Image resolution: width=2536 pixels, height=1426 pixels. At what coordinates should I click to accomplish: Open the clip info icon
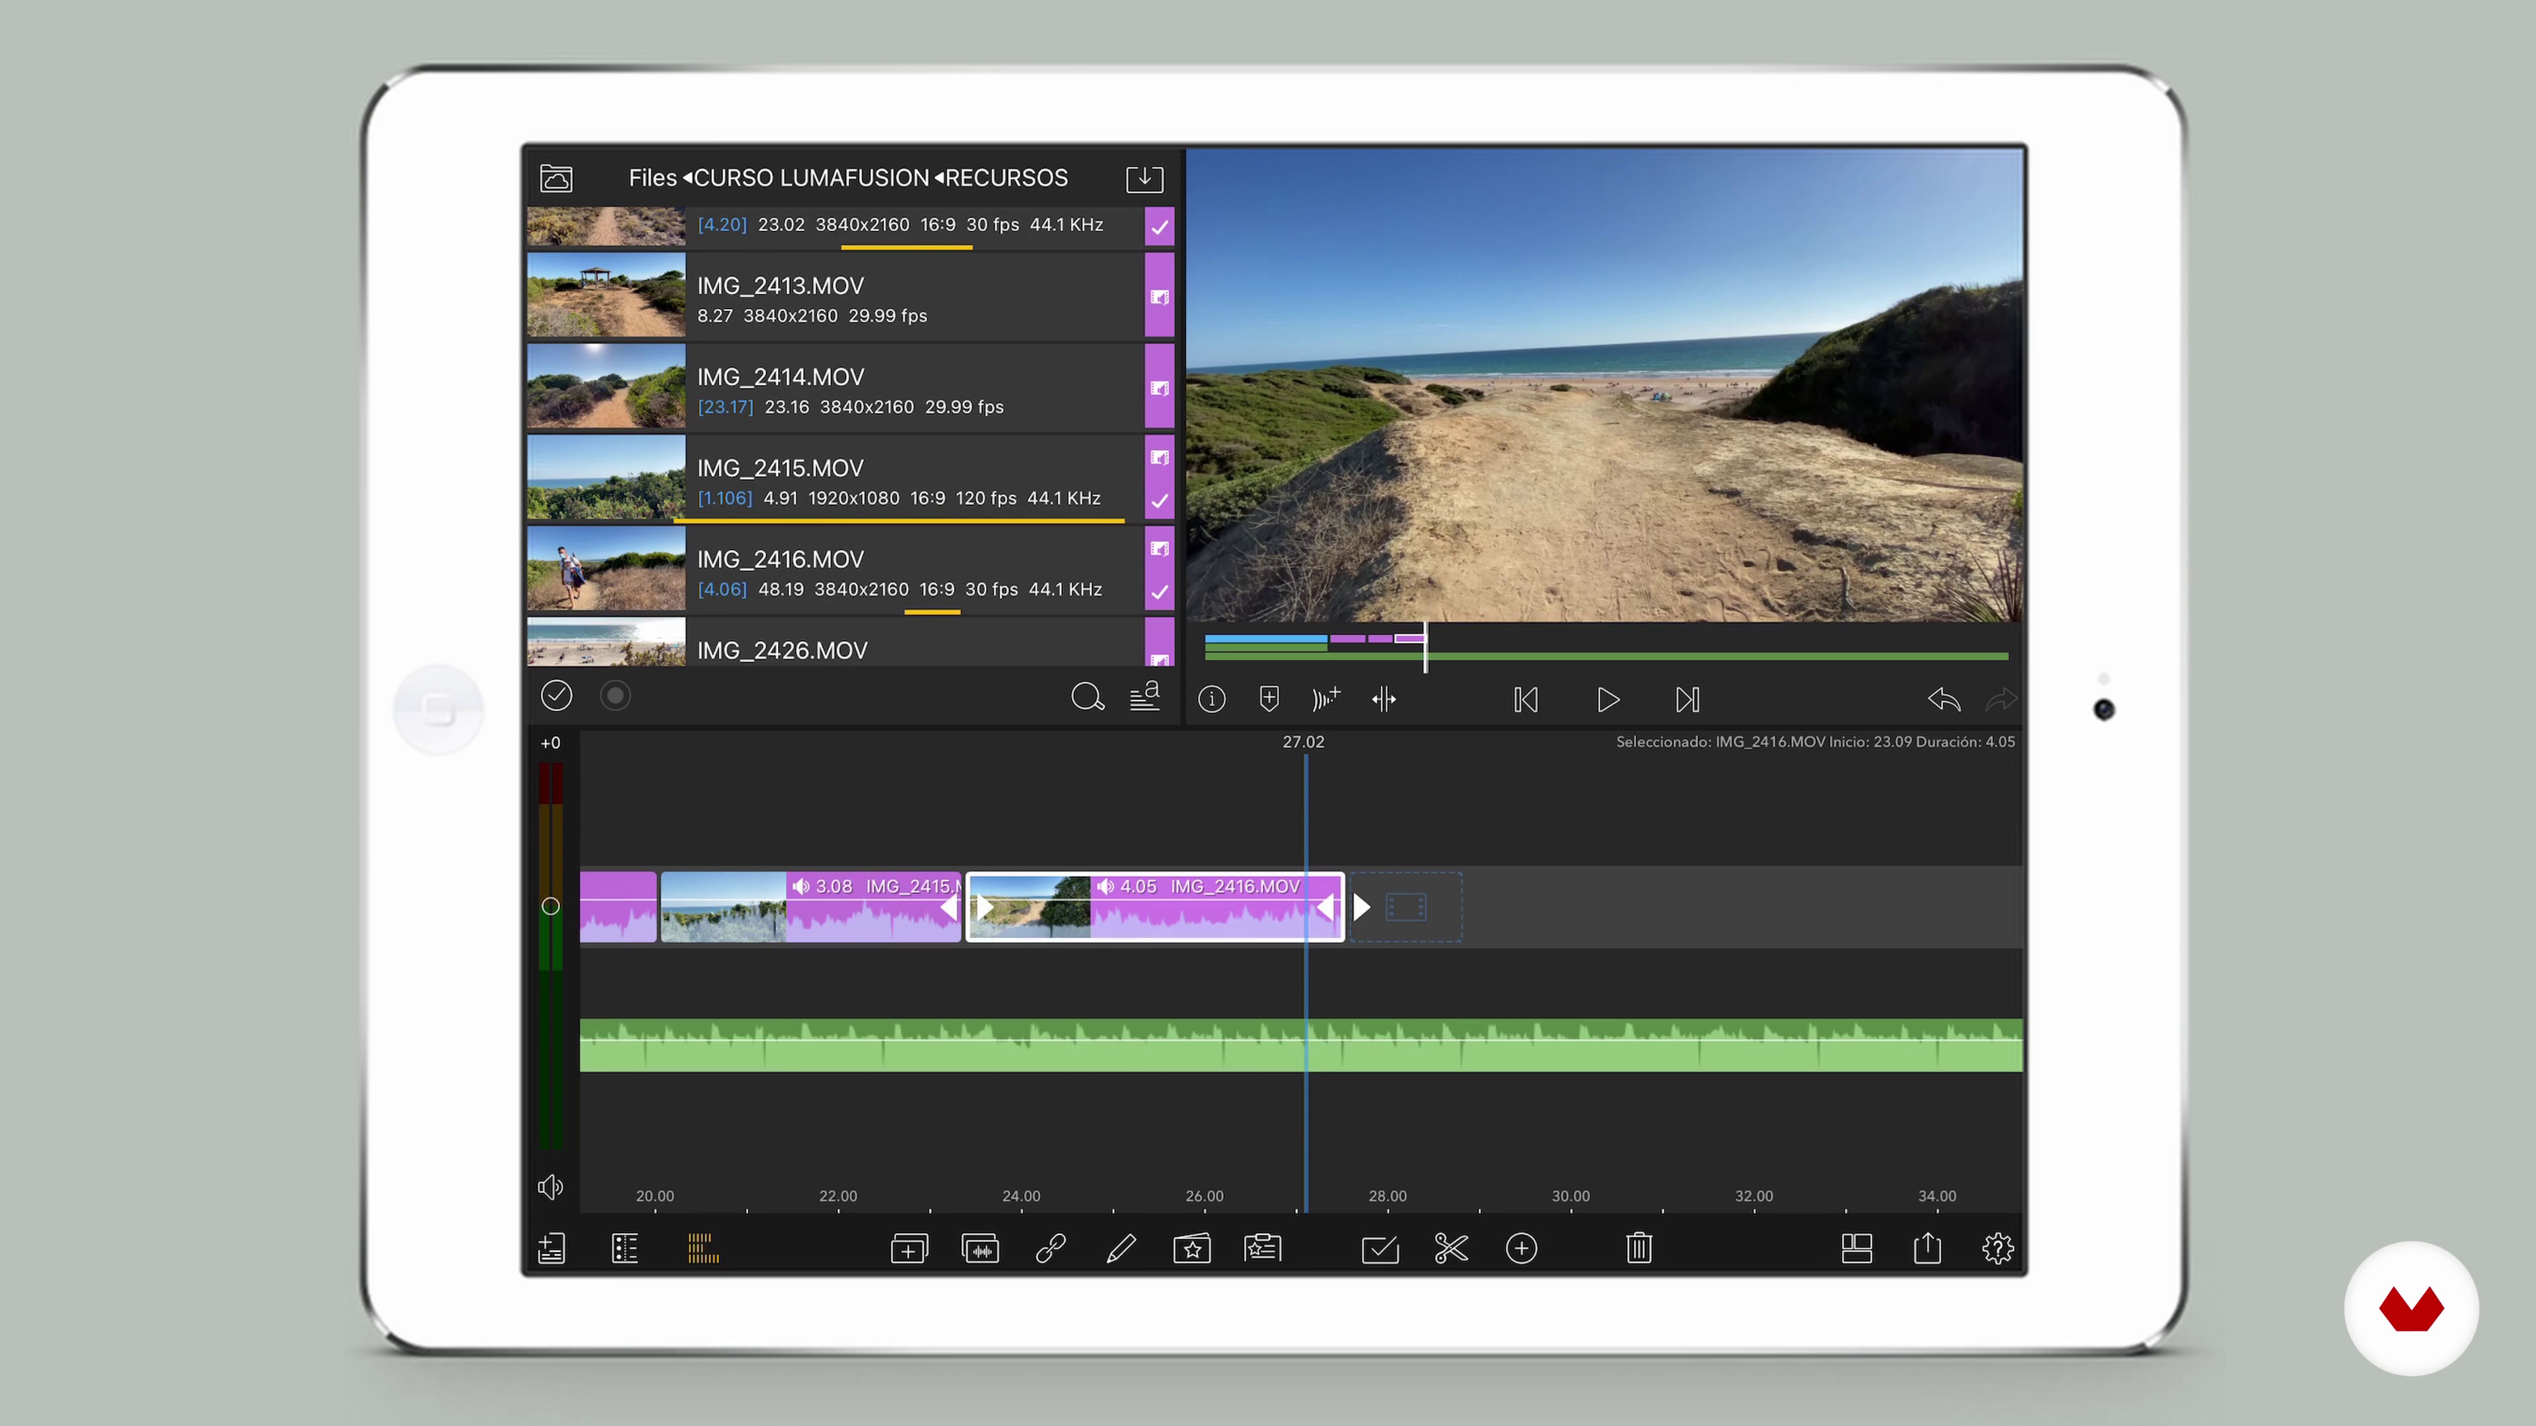tap(1211, 698)
